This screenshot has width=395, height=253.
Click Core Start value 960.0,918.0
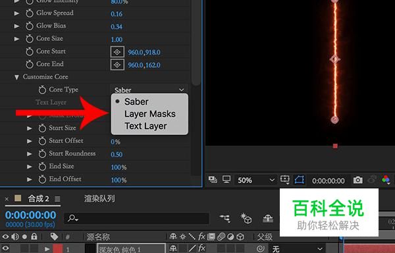(x=144, y=53)
